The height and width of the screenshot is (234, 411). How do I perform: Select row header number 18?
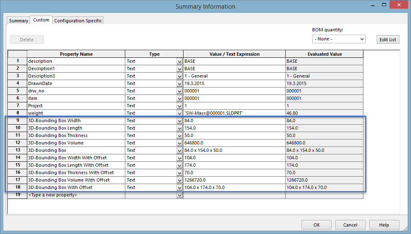click(x=18, y=187)
